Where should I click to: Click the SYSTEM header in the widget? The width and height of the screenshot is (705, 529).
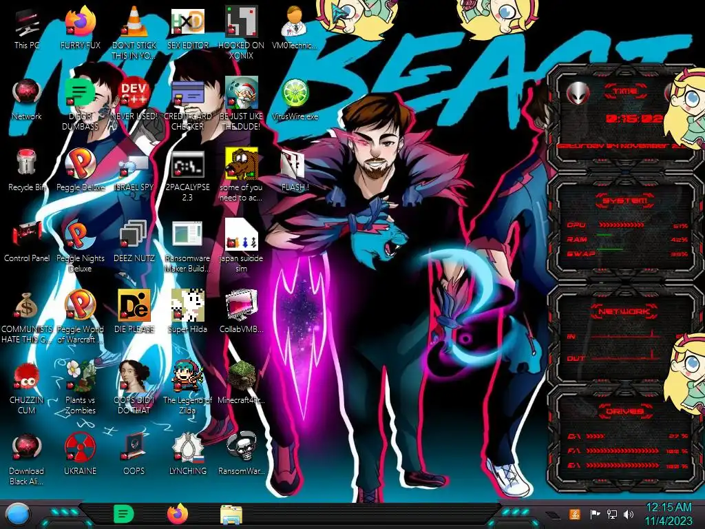[624, 200]
